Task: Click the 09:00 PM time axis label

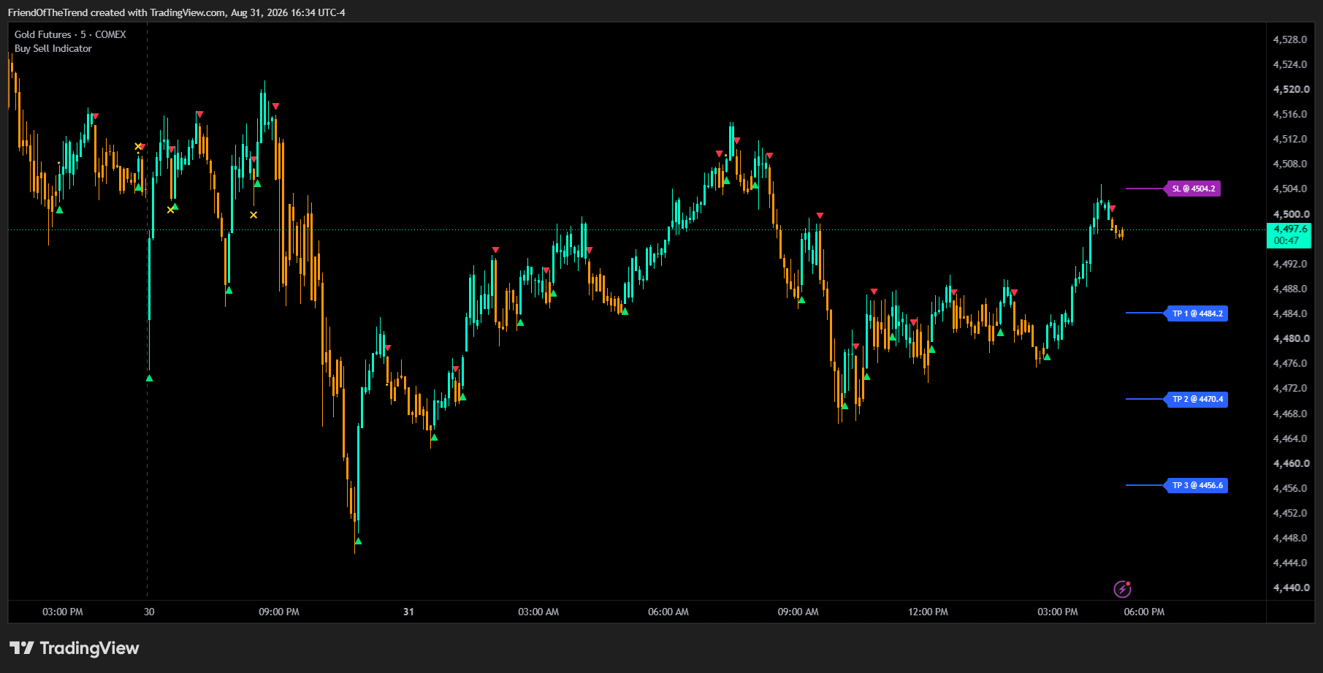Action: tap(279, 612)
